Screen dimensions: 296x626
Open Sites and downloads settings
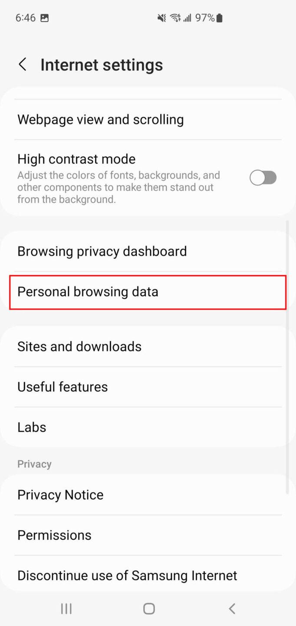79,346
